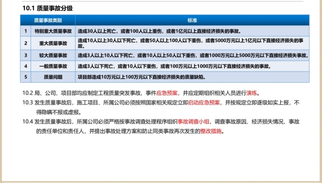Click the 标准 column header
322x183 pixels.
tap(192, 20)
